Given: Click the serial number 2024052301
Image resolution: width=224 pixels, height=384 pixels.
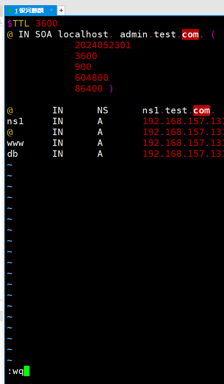Looking at the screenshot, I should tap(103, 45).
